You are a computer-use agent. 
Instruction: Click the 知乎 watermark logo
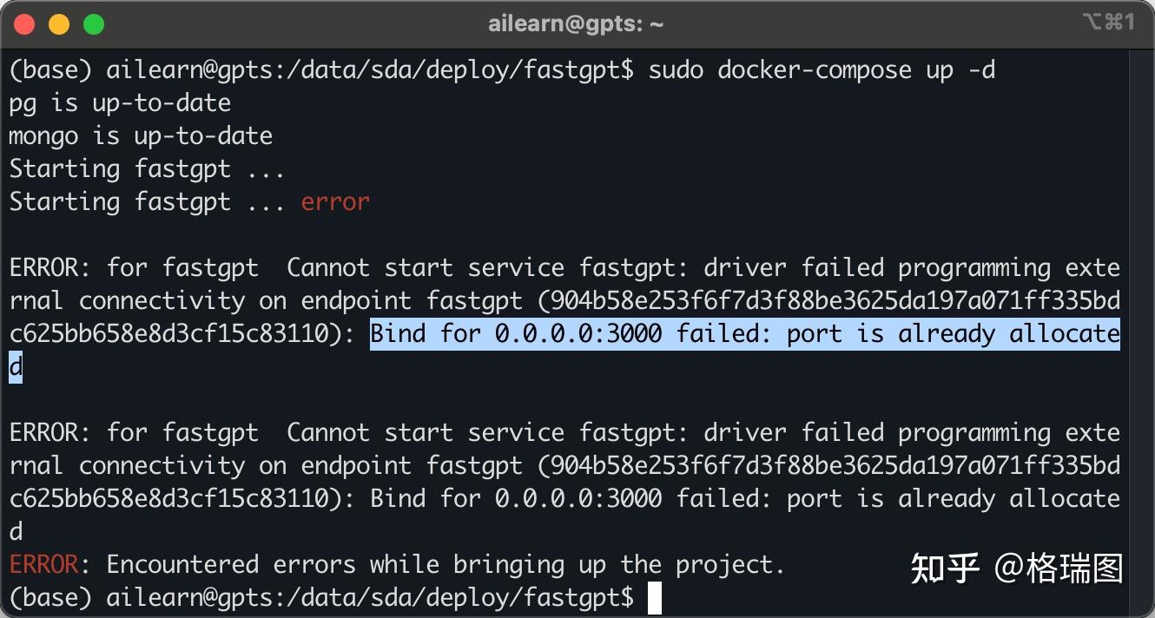point(945,569)
